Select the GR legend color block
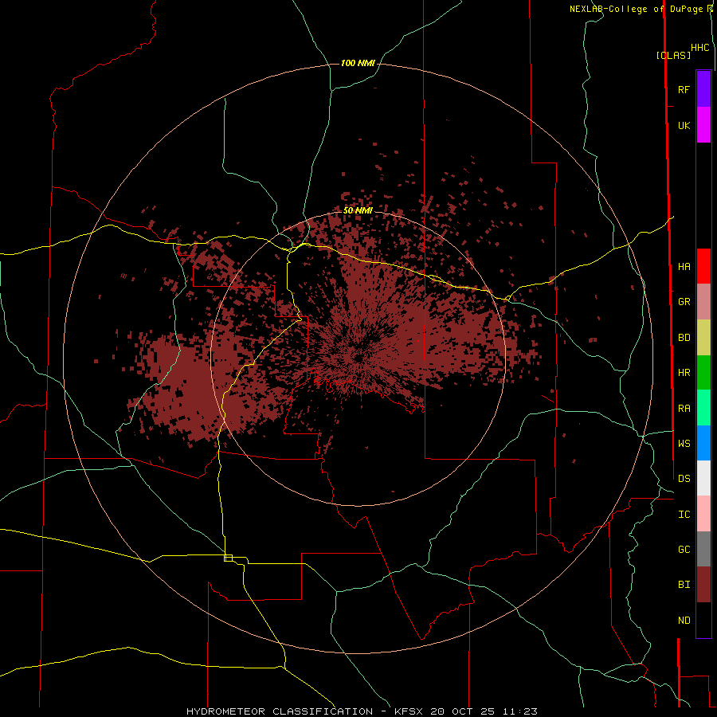717x717 pixels. coord(703,302)
